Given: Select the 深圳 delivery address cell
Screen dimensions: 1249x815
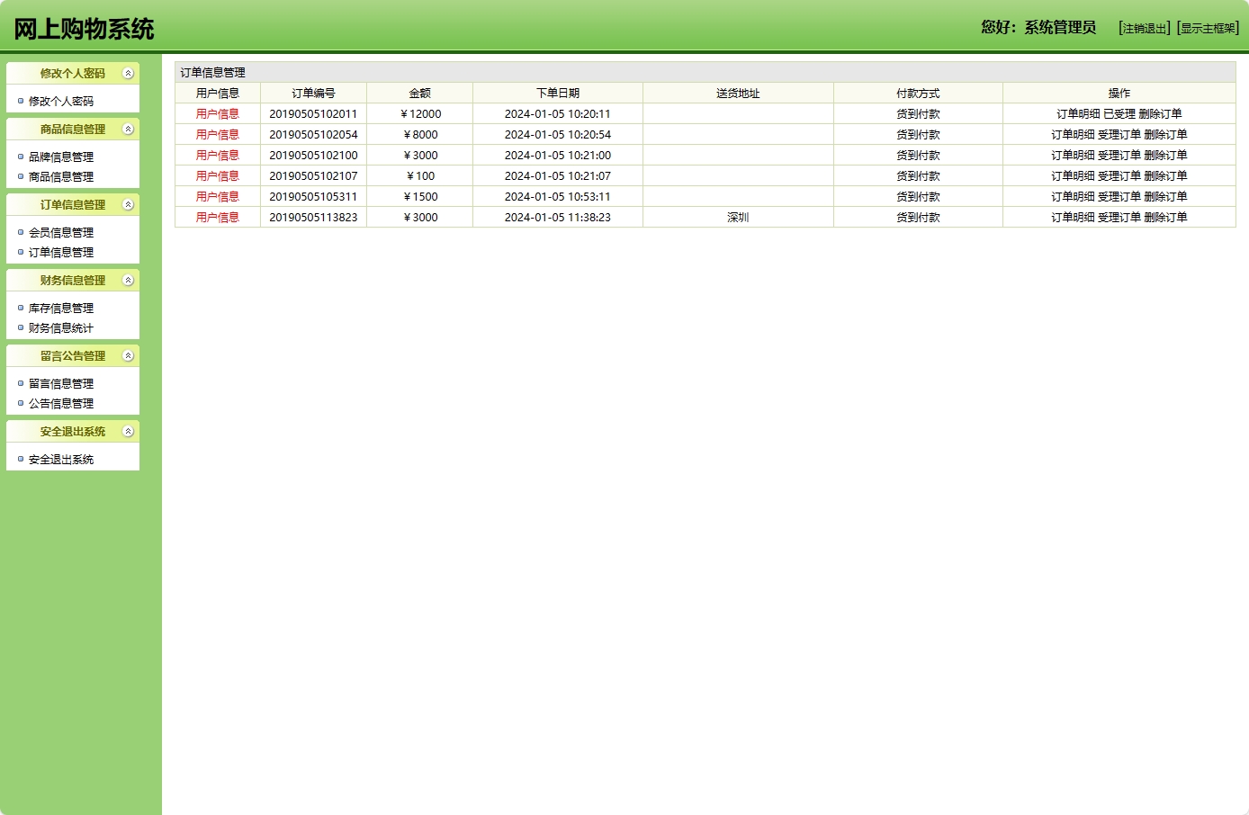Looking at the screenshot, I should [x=738, y=218].
